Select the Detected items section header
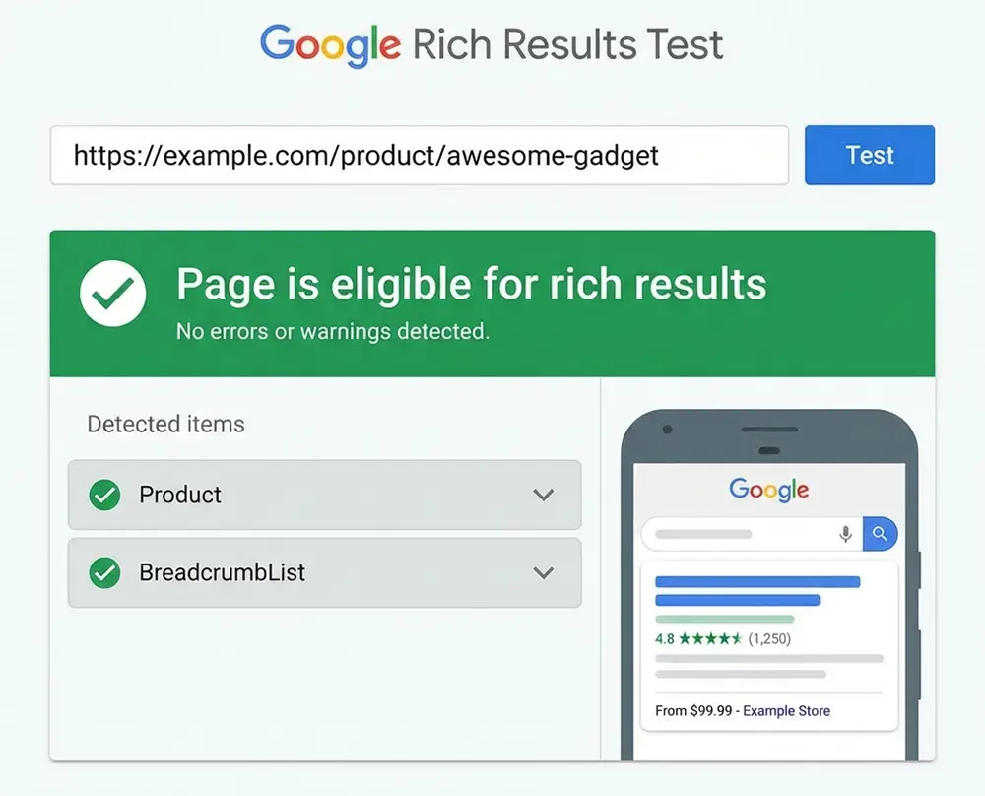This screenshot has width=985, height=796. 164,425
